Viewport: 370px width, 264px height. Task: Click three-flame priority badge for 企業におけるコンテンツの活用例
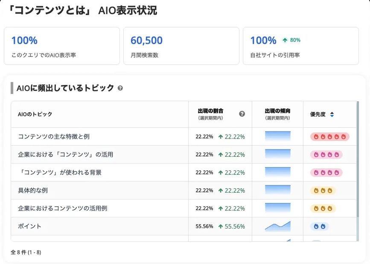point(323,208)
